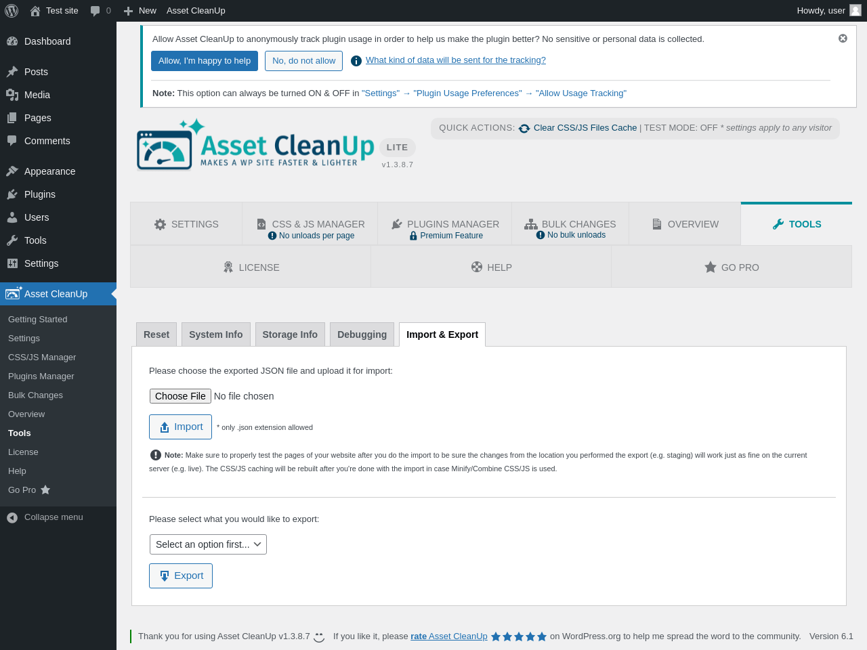Click the Import button
867x650 pixels.
coord(180,427)
